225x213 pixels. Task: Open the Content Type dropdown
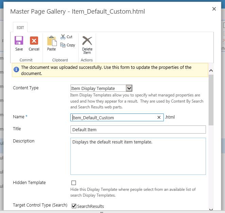(x=129, y=88)
